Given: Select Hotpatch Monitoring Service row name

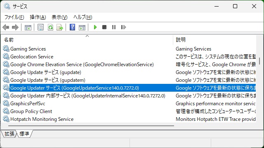Looking at the screenshot, I should 42,119.
